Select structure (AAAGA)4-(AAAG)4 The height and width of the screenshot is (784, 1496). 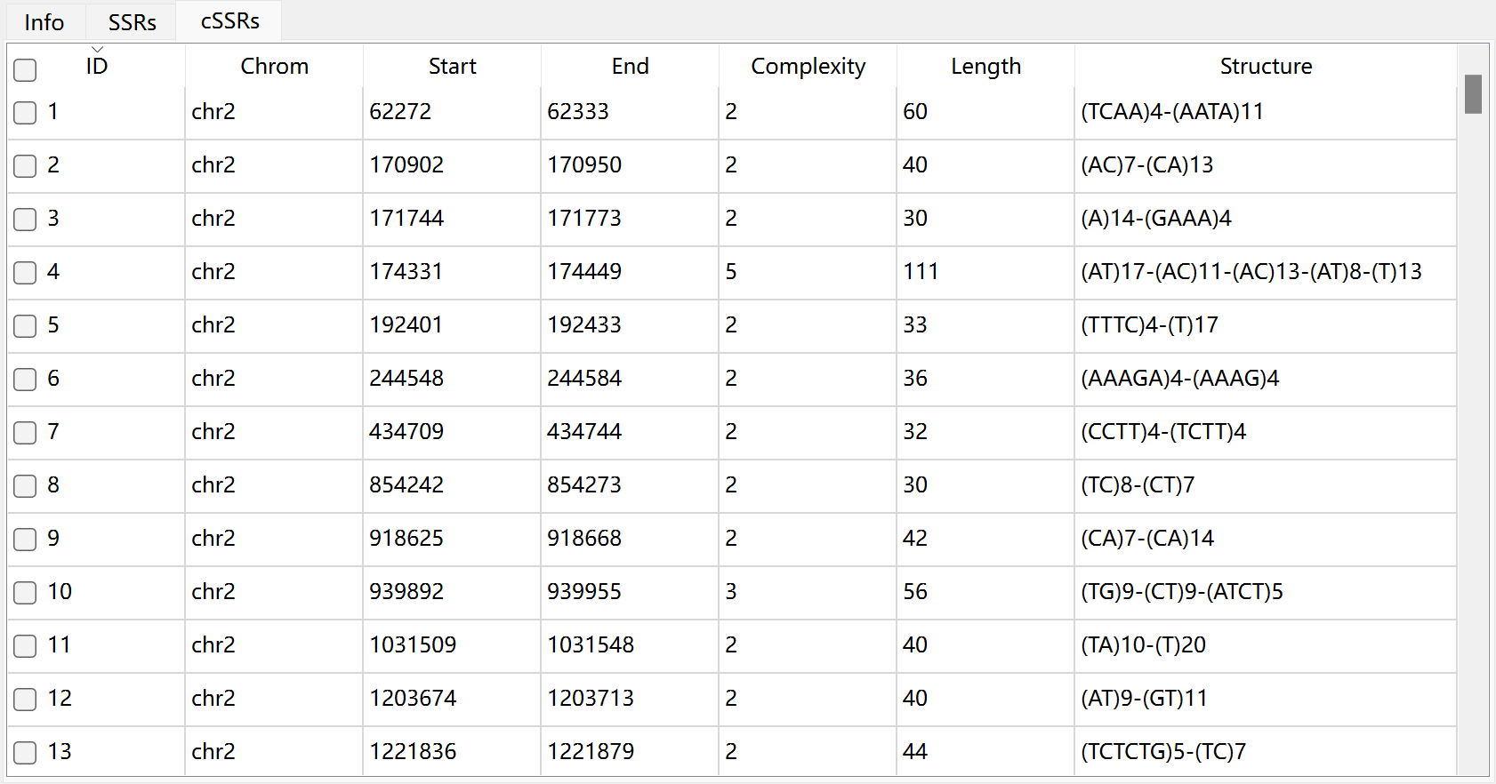pos(1266,379)
